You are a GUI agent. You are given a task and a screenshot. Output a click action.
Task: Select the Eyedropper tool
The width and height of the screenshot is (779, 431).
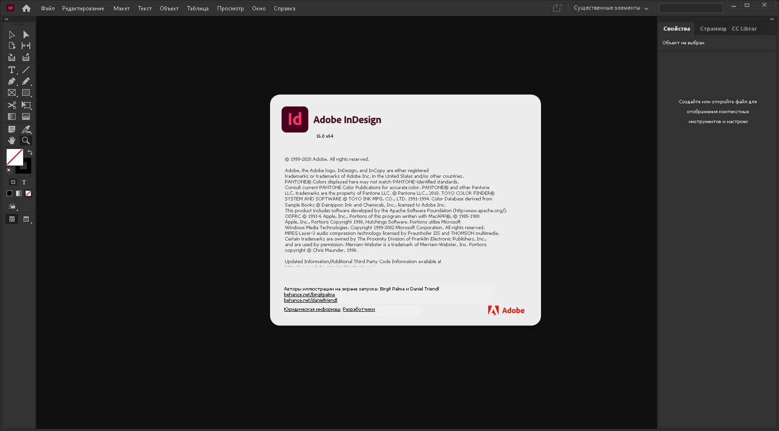pos(26,129)
